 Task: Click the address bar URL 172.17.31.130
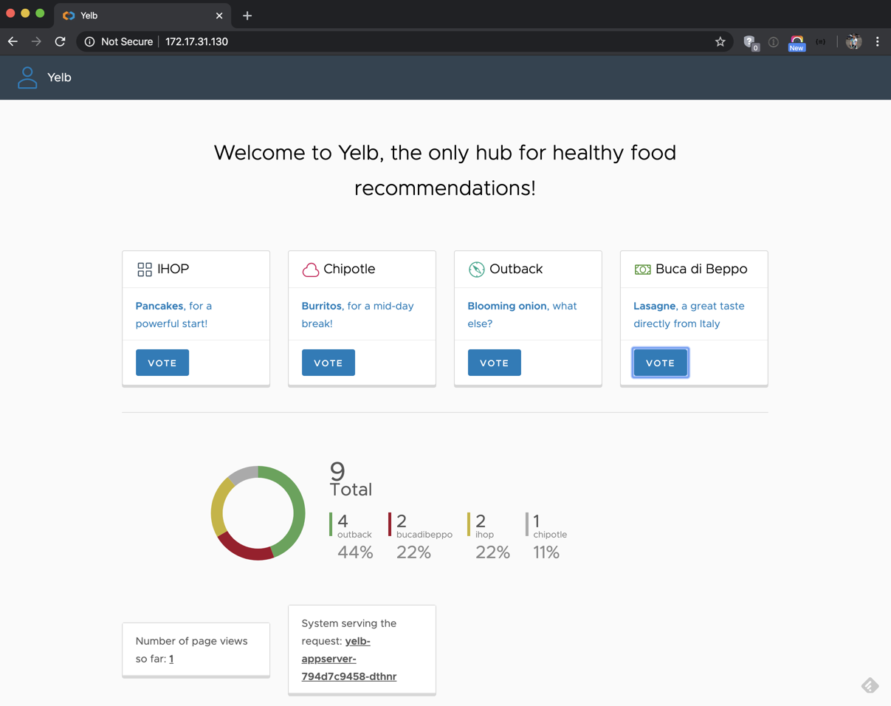(x=196, y=42)
